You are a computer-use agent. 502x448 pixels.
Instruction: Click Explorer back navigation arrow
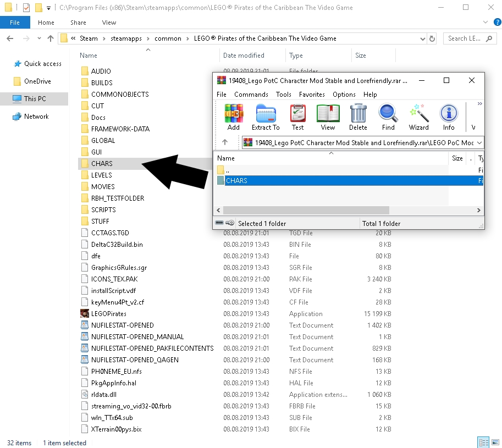pos(10,38)
